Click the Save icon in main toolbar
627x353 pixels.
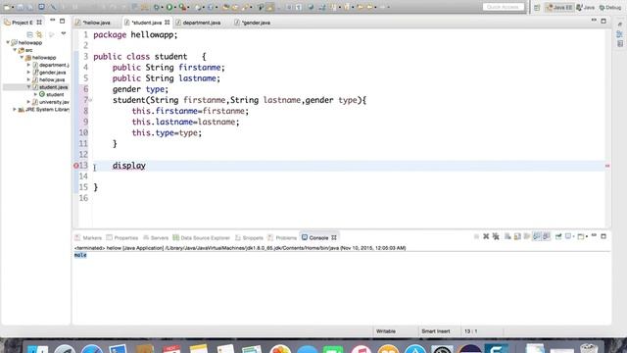(x=20, y=7)
